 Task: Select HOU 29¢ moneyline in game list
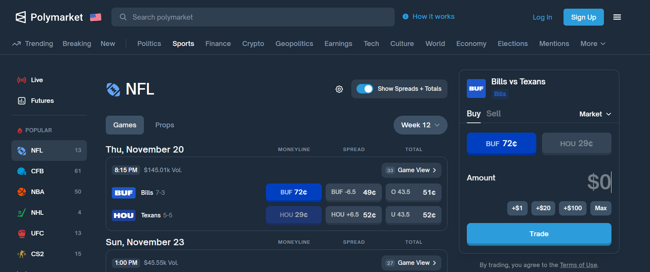(294, 215)
